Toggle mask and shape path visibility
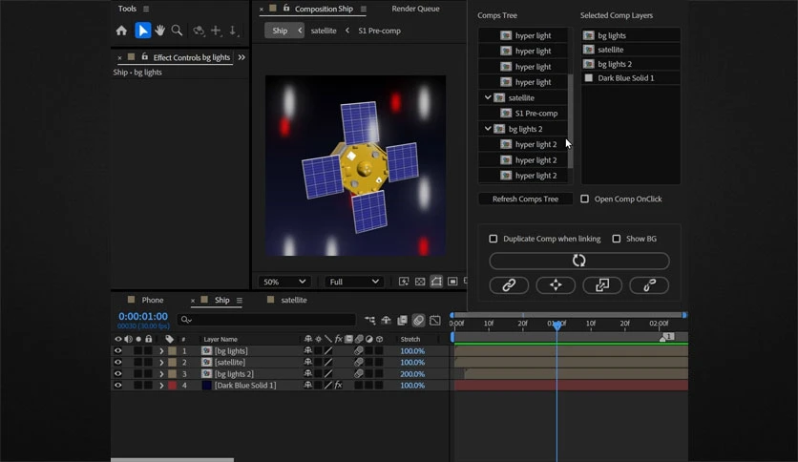The image size is (798, 462). point(436,282)
